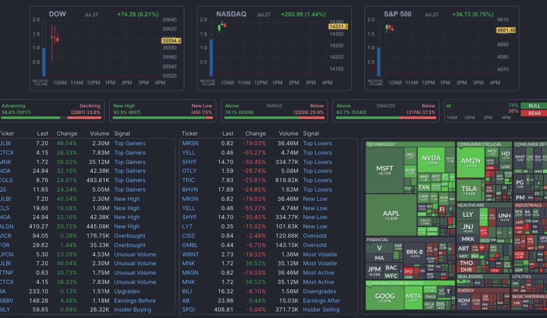
Task: Open the GMBL ticker link
Action: coord(190,245)
